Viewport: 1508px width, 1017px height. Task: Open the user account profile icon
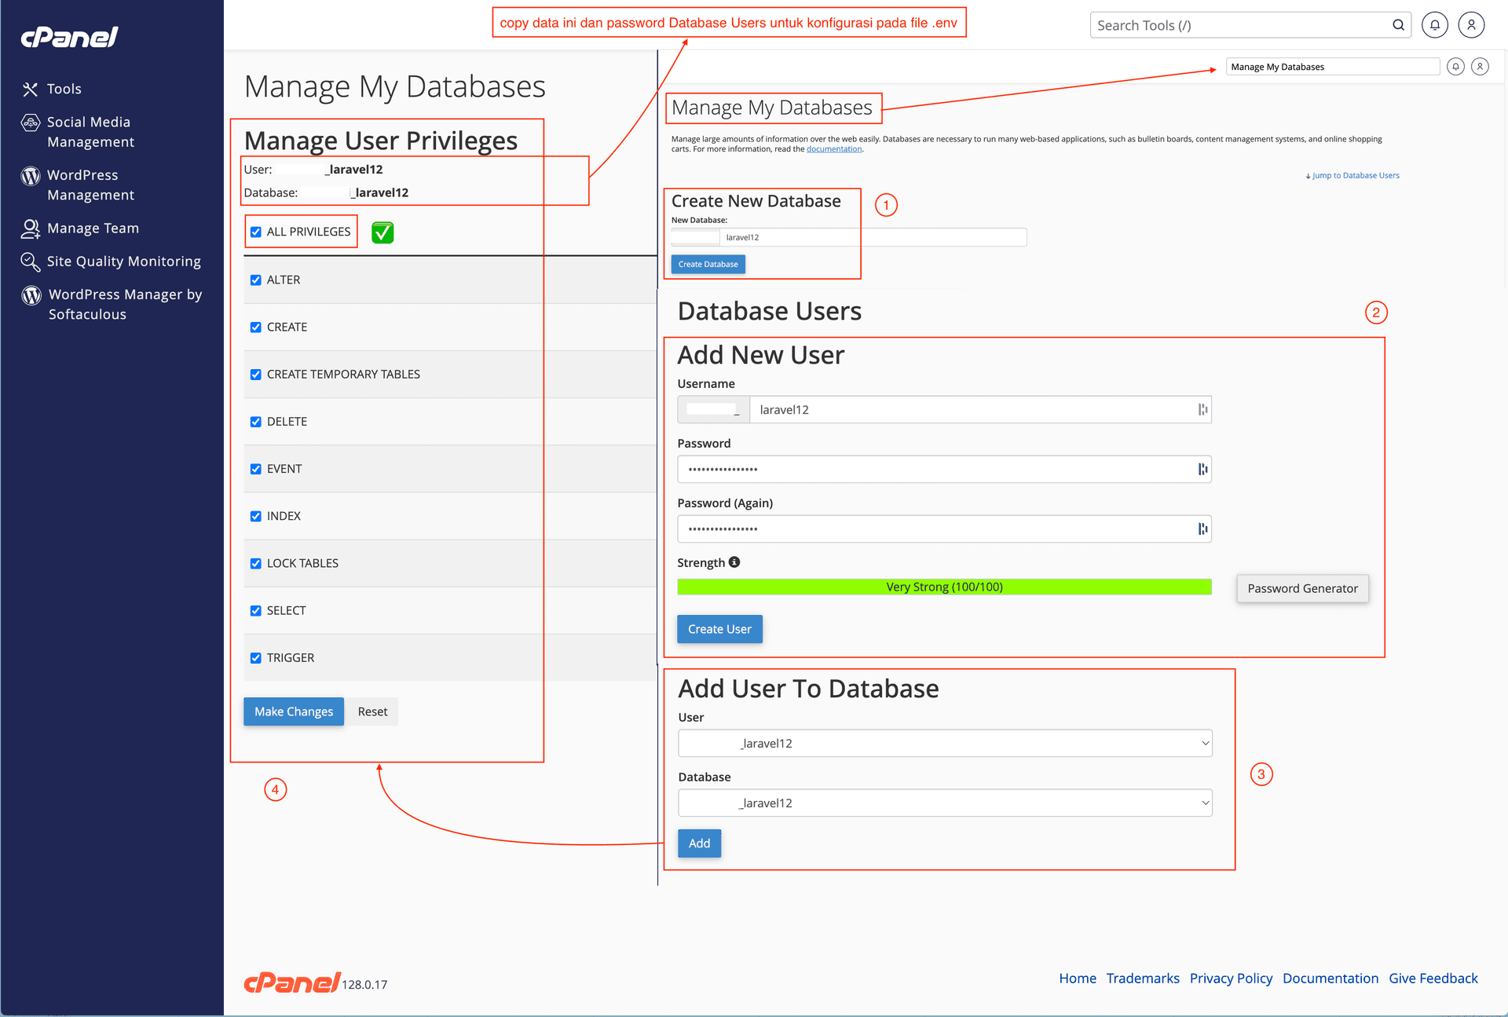click(x=1471, y=24)
